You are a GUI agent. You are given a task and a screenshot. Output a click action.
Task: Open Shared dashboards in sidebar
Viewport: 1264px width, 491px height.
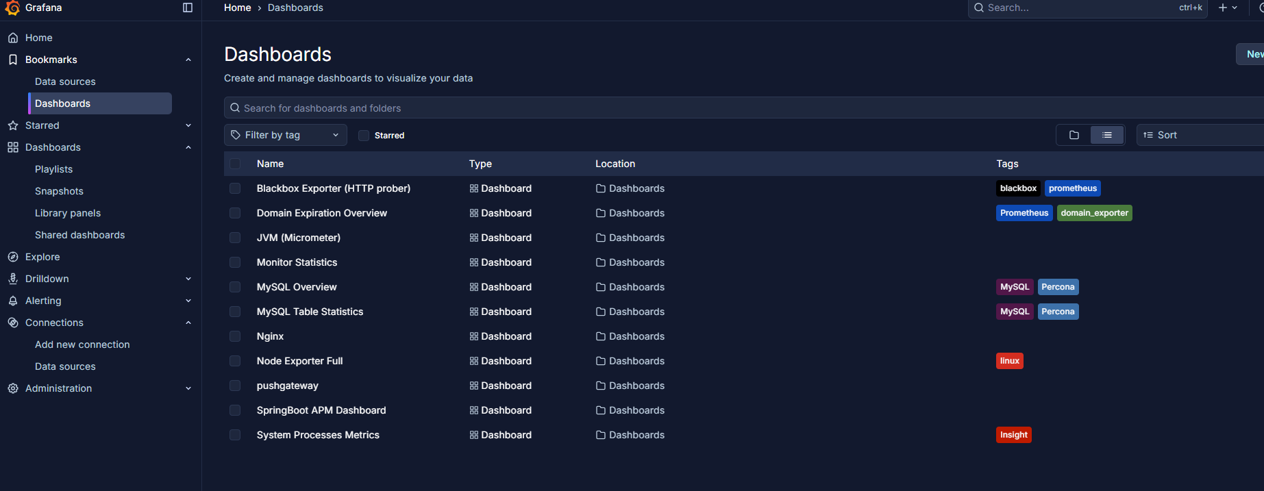(x=80, y=235)
